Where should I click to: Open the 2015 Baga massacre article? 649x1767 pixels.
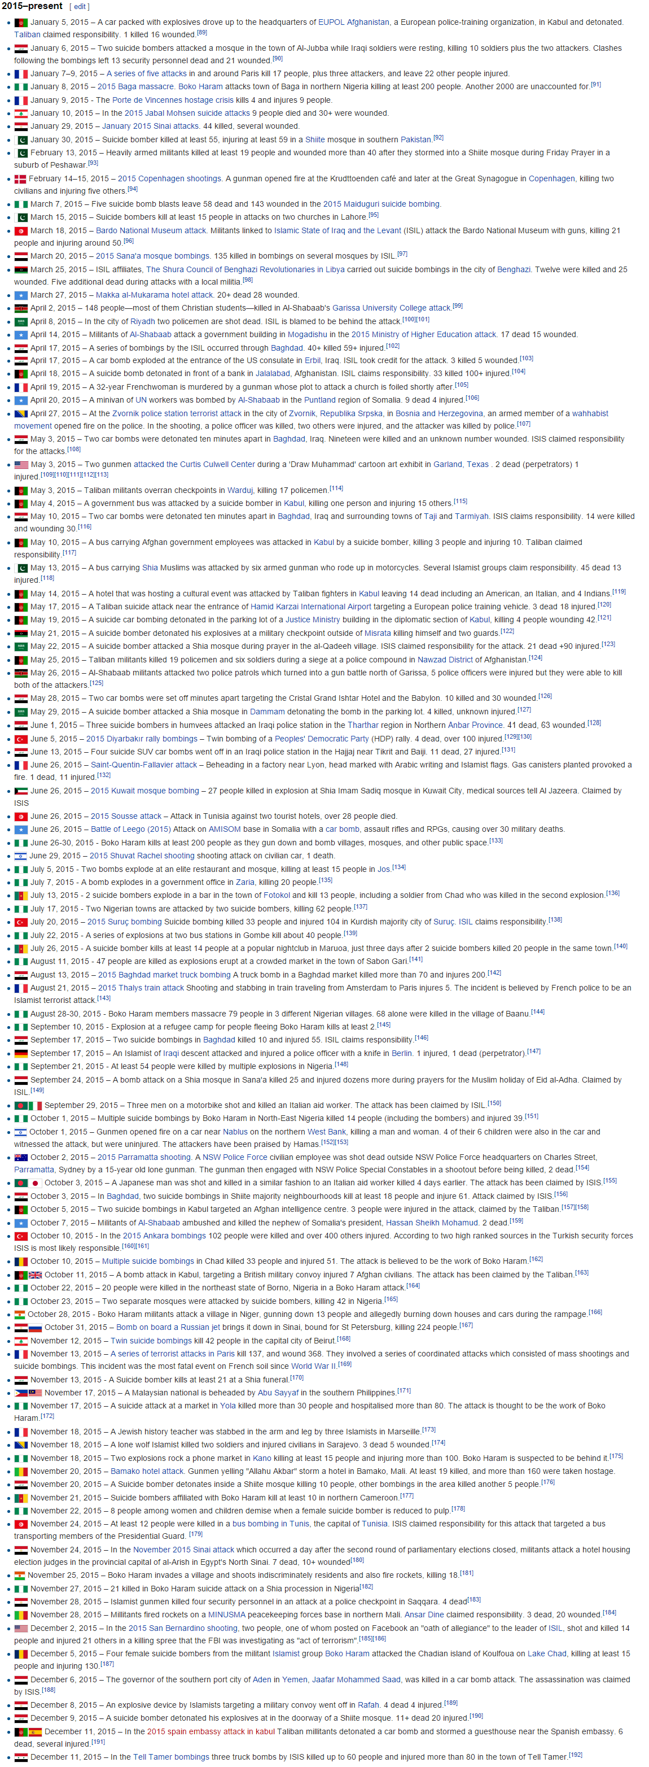[135, 87]
